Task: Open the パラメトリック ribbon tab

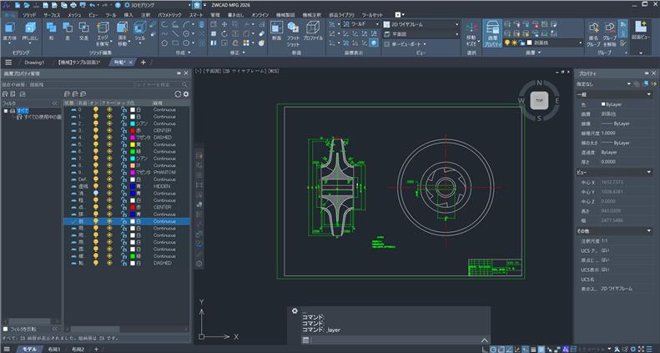Action: point(170,15)
